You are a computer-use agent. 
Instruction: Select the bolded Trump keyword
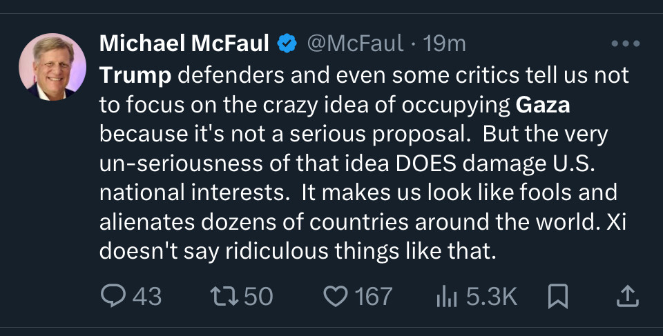click(x=135, y=76)
